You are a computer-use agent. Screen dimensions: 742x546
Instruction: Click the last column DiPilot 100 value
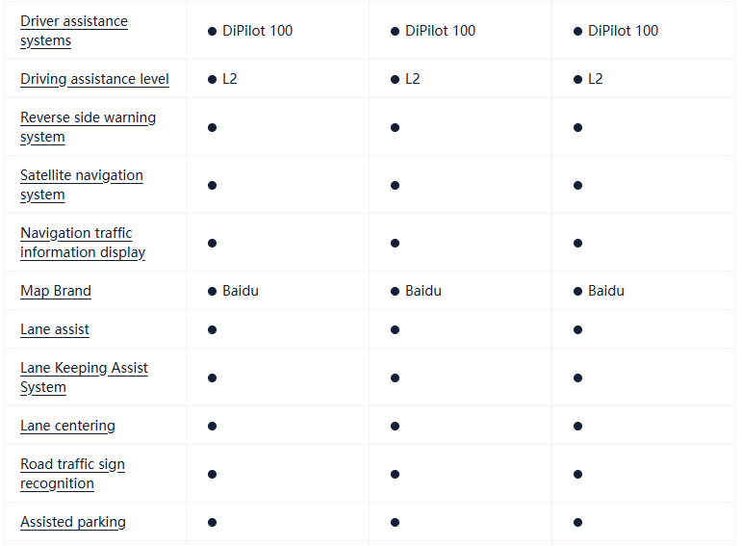(x=623, y=31)
